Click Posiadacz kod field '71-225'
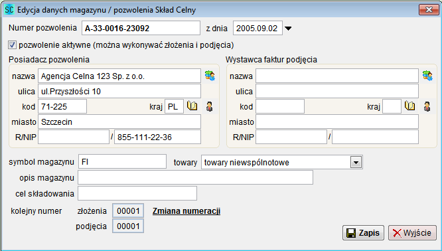 point(62,107)
